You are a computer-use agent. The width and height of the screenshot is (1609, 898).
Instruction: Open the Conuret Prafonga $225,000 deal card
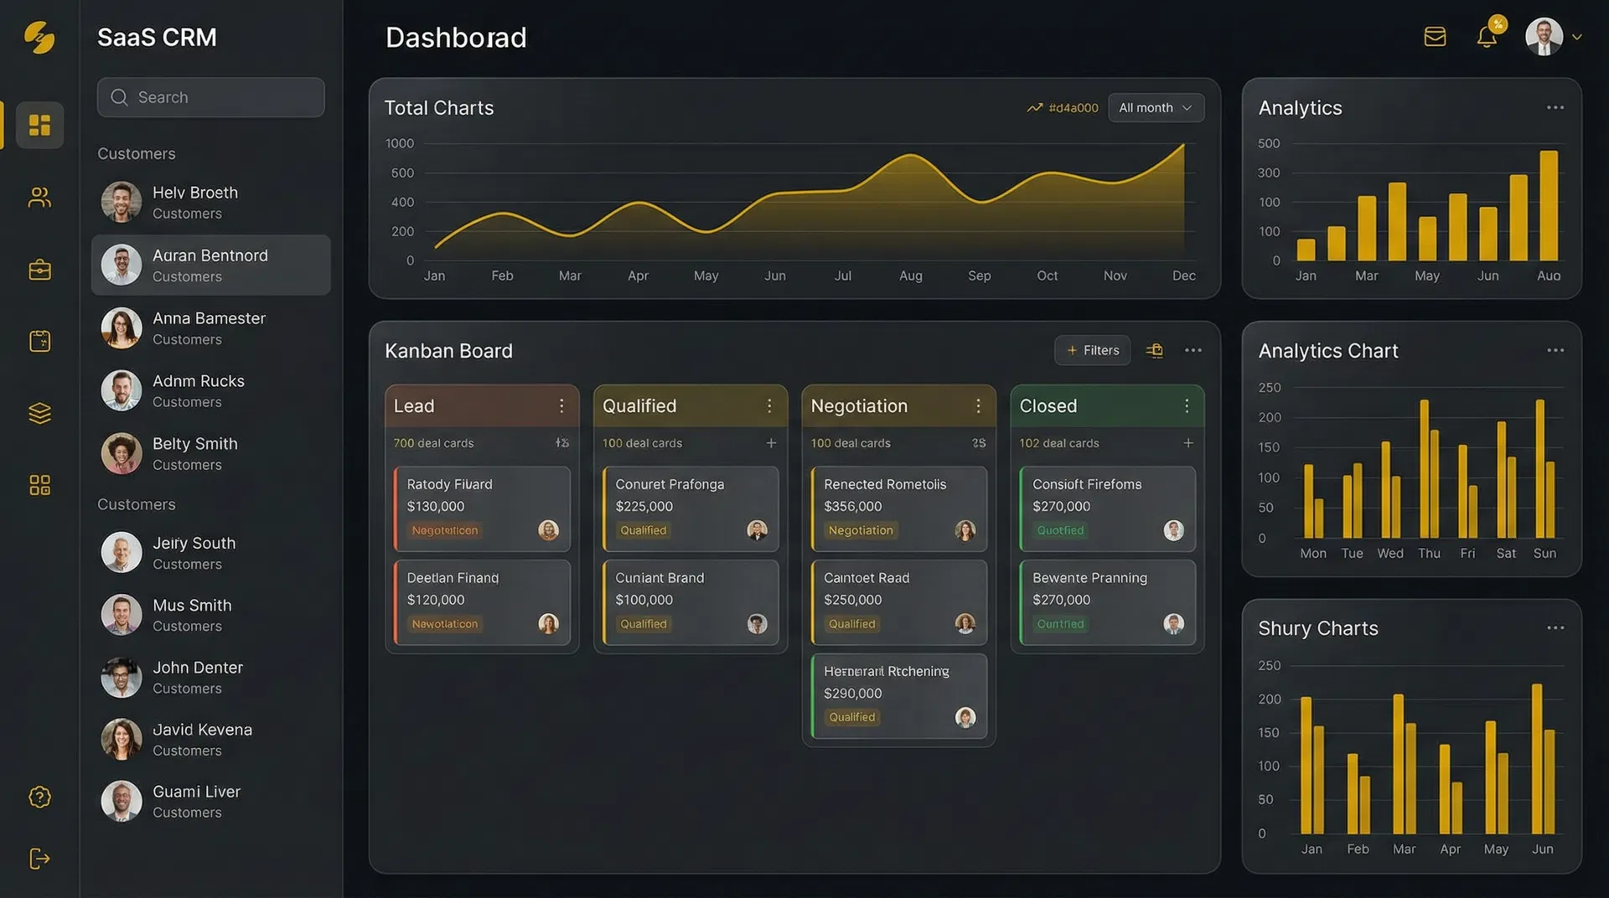tap(690, 508)
